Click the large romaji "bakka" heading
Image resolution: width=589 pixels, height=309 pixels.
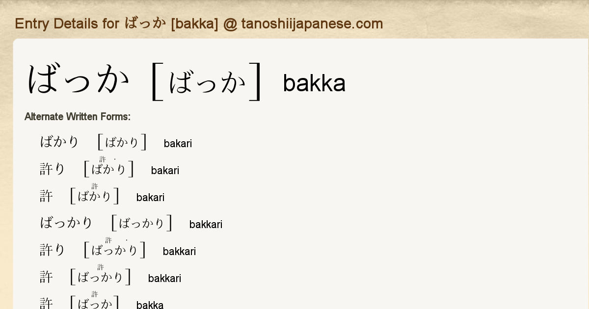click(314, 83)
